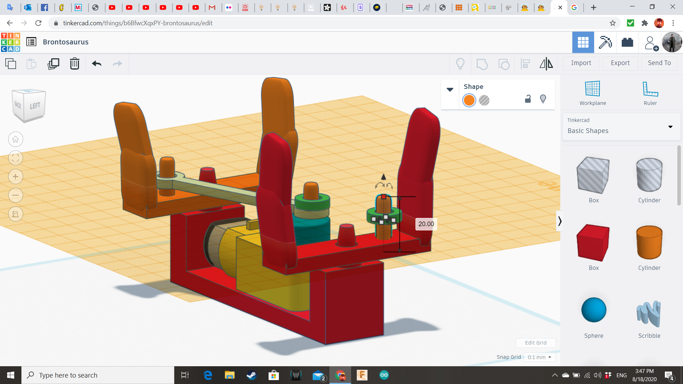This screenshot has height=384, width=683.
Task: Click the Redo arrow
Action: click(x=117, y=64)
